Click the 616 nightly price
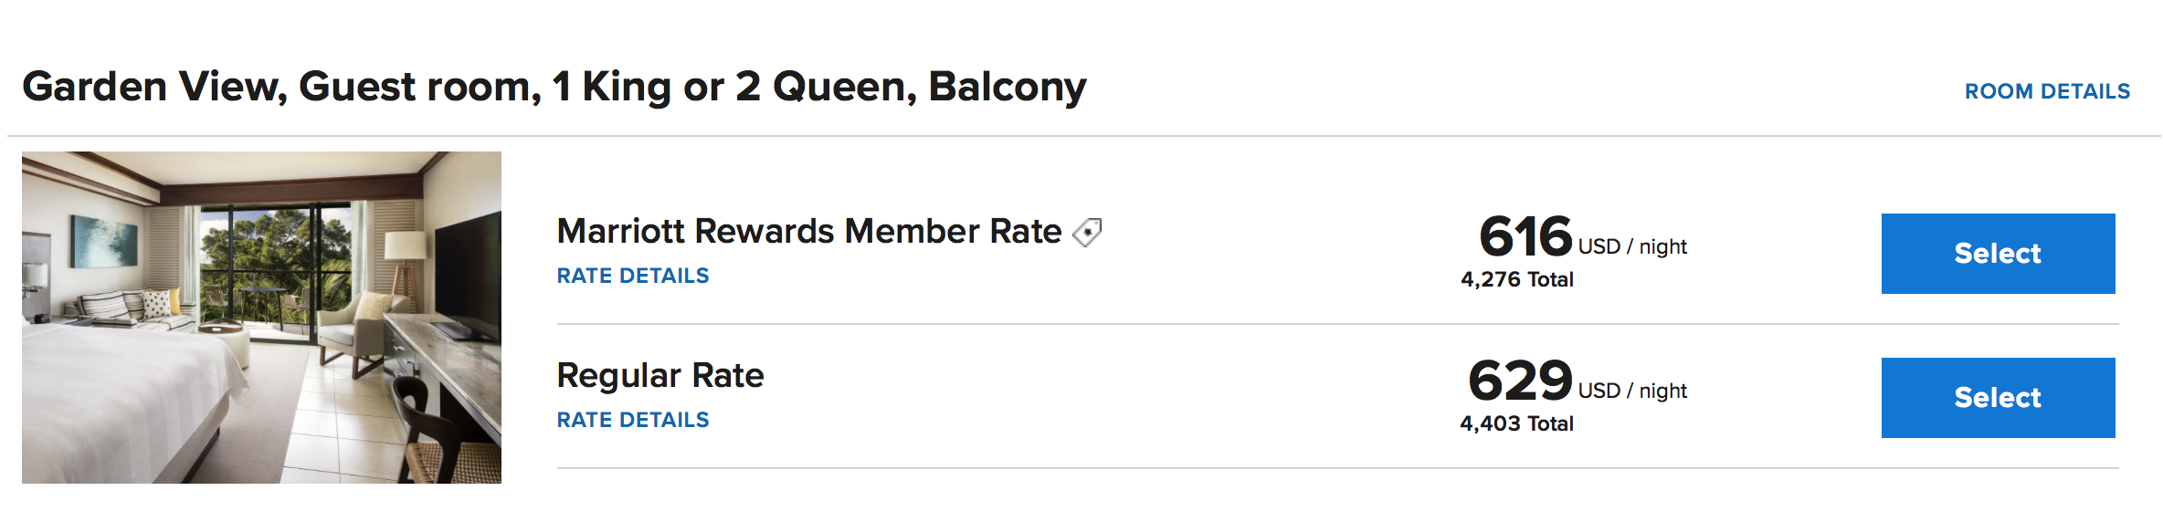This screenshot has width=2163, height=522. click(1525, 236)
